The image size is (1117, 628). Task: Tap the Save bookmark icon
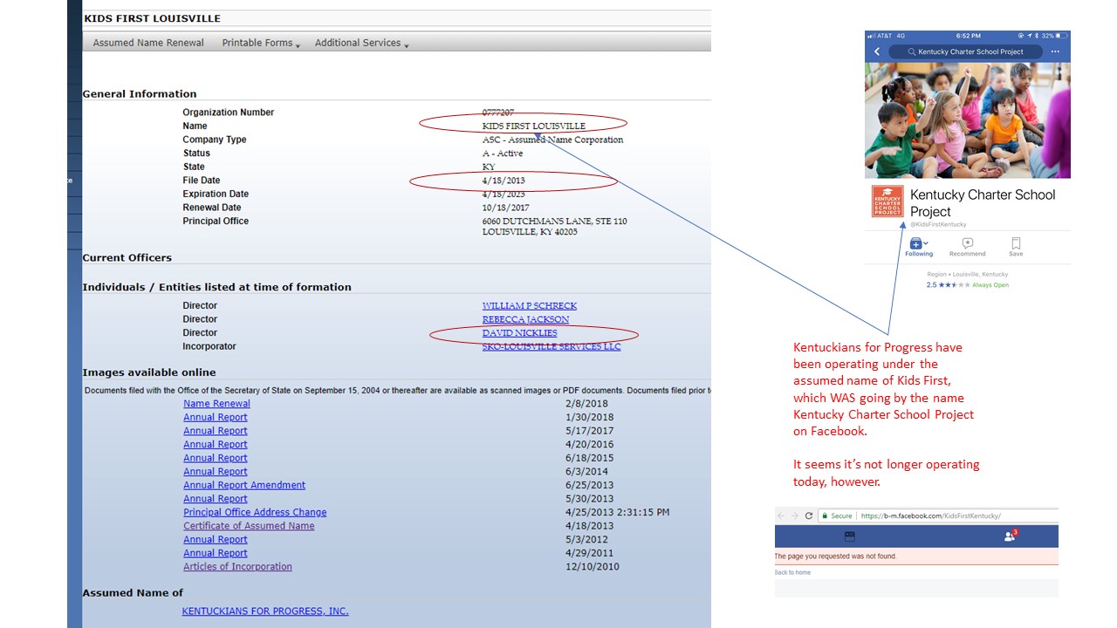click(x=1016, y=243)
